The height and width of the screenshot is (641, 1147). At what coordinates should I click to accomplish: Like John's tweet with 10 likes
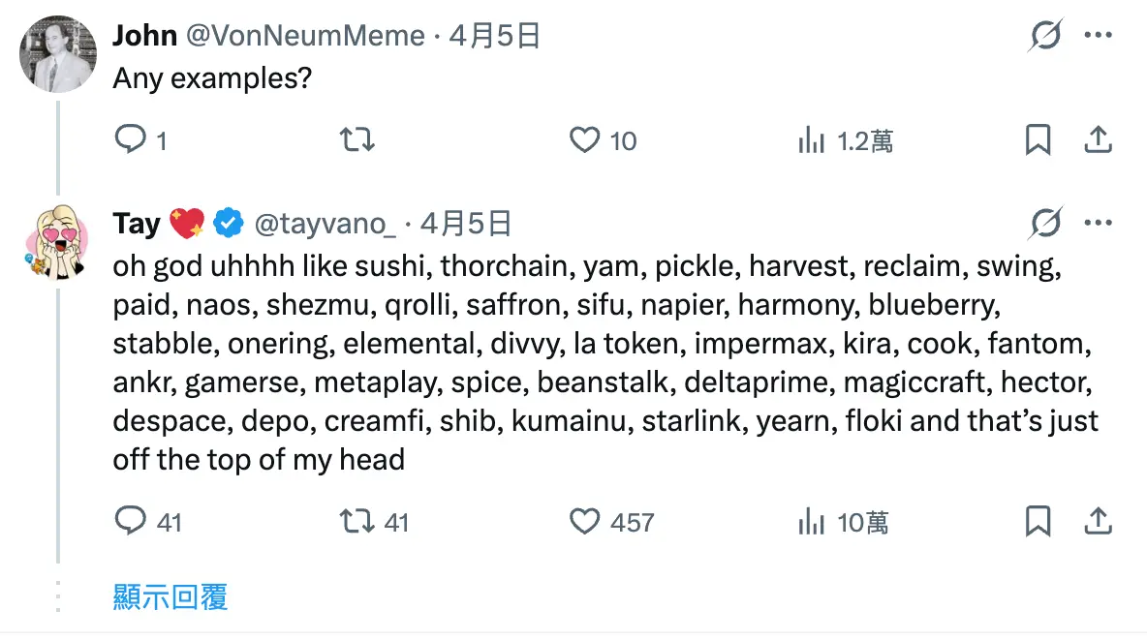tap(584, 141)
